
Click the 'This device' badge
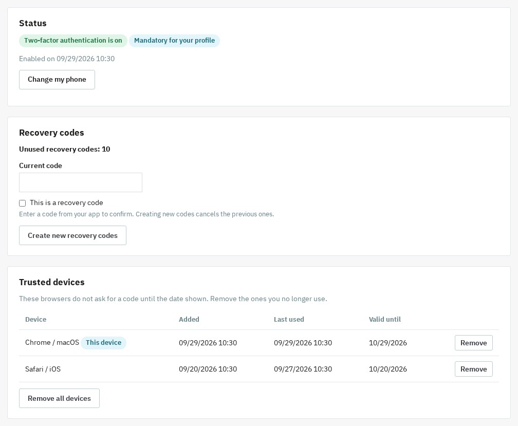[x=103, y=343]
